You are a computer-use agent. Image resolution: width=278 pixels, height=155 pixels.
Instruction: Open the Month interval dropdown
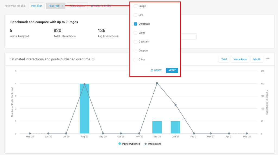click(257, 59)
